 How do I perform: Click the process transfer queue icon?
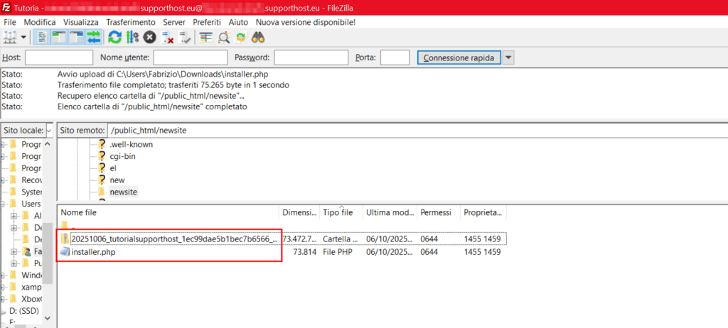(x=132, y=37)
